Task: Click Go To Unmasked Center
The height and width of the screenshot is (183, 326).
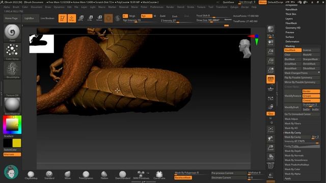Action: pyautogui.click(x=302, y=114)
